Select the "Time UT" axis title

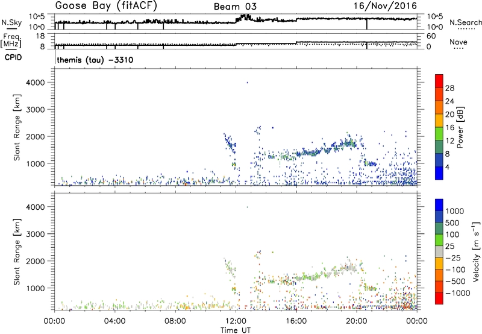(236, 330)
